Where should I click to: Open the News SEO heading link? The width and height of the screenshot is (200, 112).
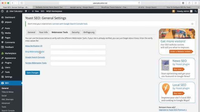point(179,61)
